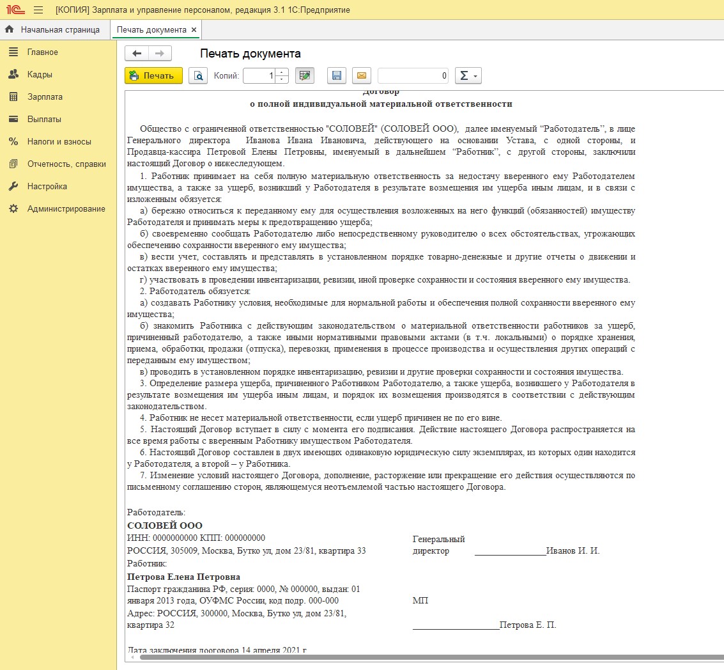Screen dimensions: 724x670
Task: Open the Главное section
Action: [x=42, y=52]
